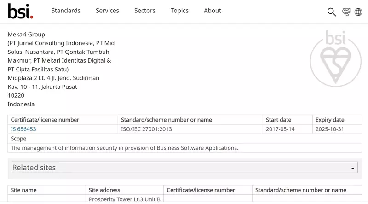This screenshot has width=368, height=204.
Task: Open certificate link IS 656453
Action: pyautogui.click(x=23, y=129)
